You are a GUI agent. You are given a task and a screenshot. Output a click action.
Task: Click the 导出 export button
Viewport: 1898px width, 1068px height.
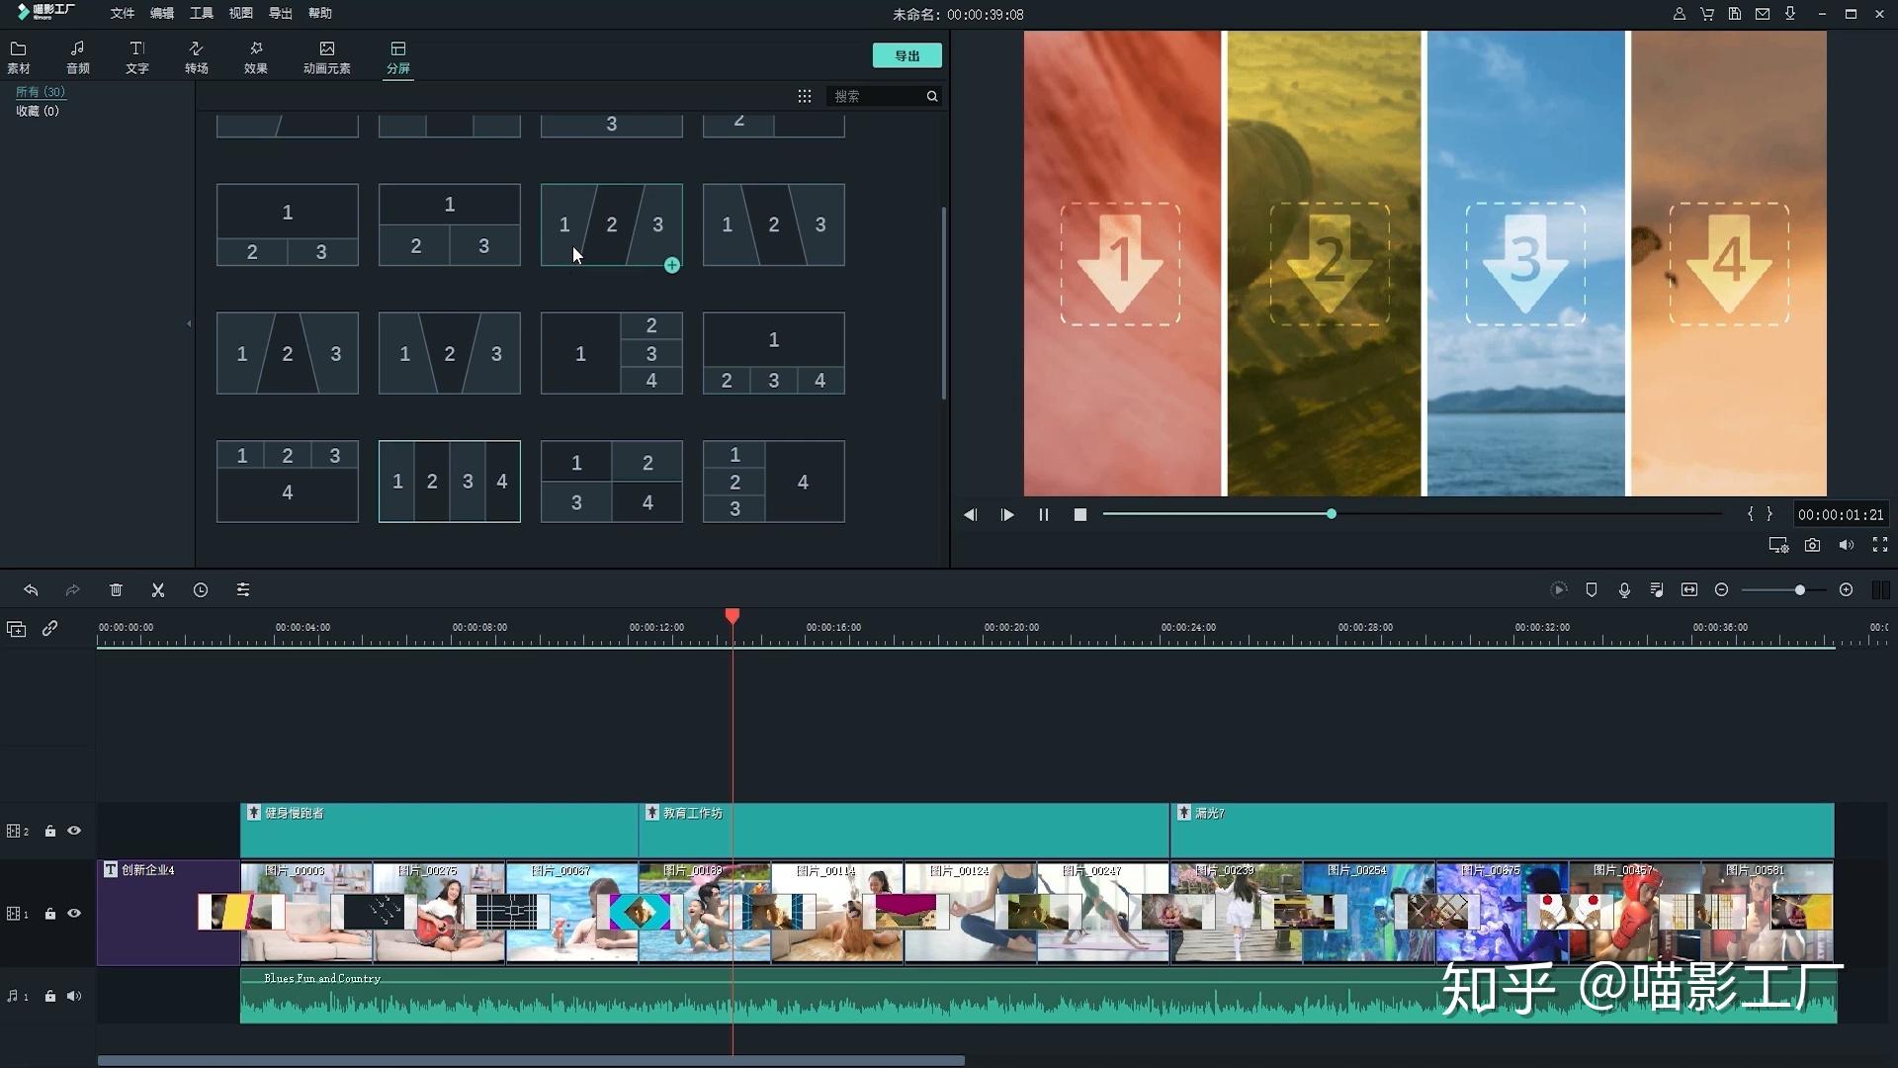906,55
